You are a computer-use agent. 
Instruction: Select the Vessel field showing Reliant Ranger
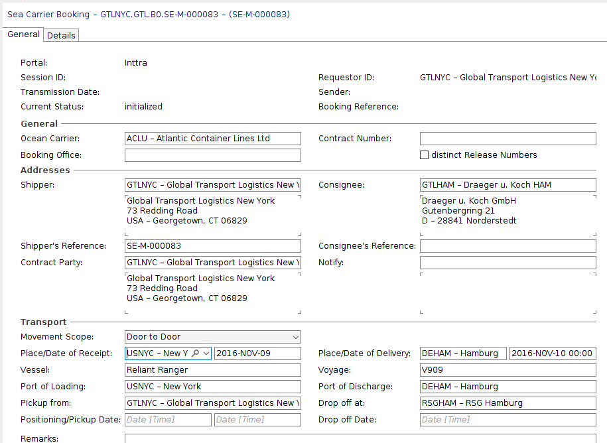[x=212, y=369]
